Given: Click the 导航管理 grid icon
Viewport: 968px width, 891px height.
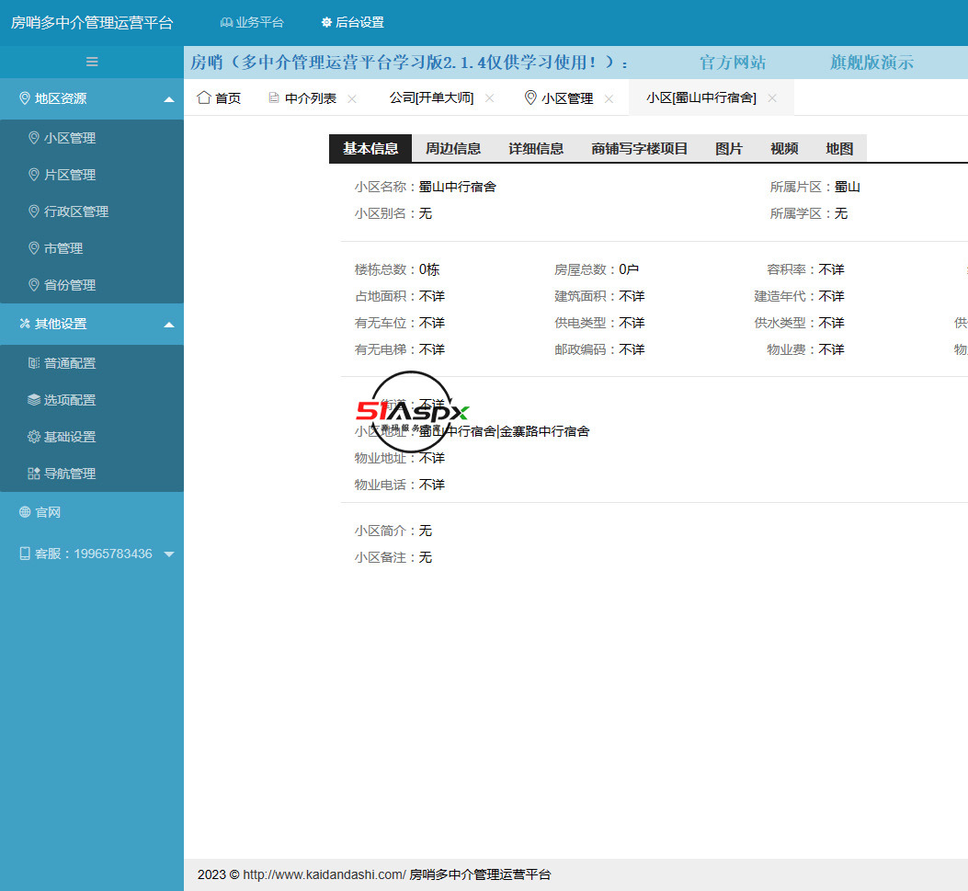Looking at the screenshot, I should (x=34, y=474).
